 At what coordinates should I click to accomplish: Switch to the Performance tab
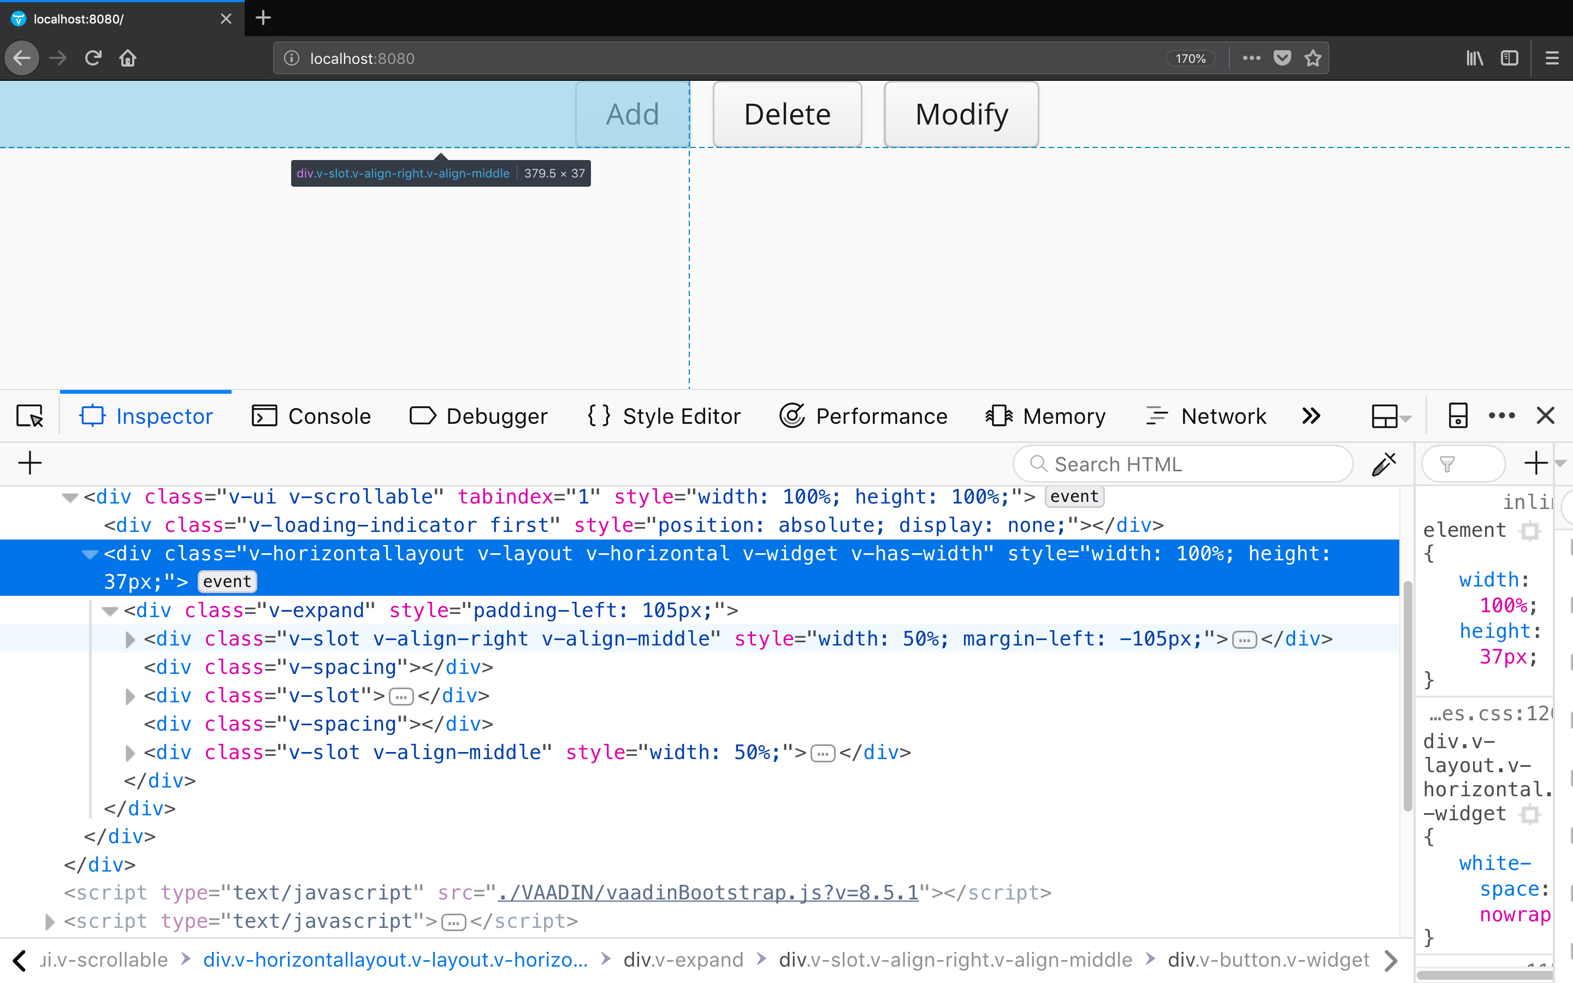click(x=863, y=416)
